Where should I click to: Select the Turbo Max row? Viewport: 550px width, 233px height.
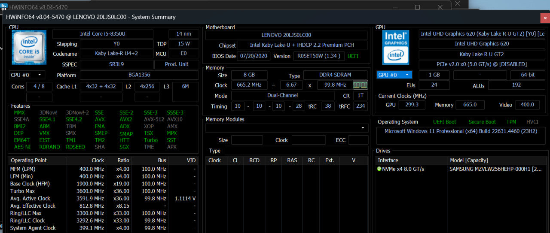click(103, 191)
